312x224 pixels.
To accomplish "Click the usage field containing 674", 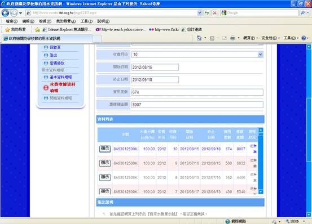I will [x=197, y=92].
